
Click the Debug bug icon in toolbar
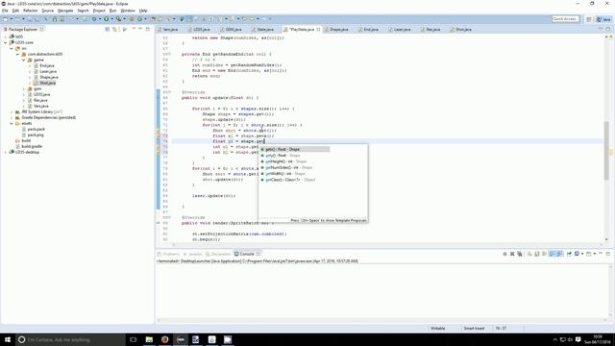pos(94,19)
